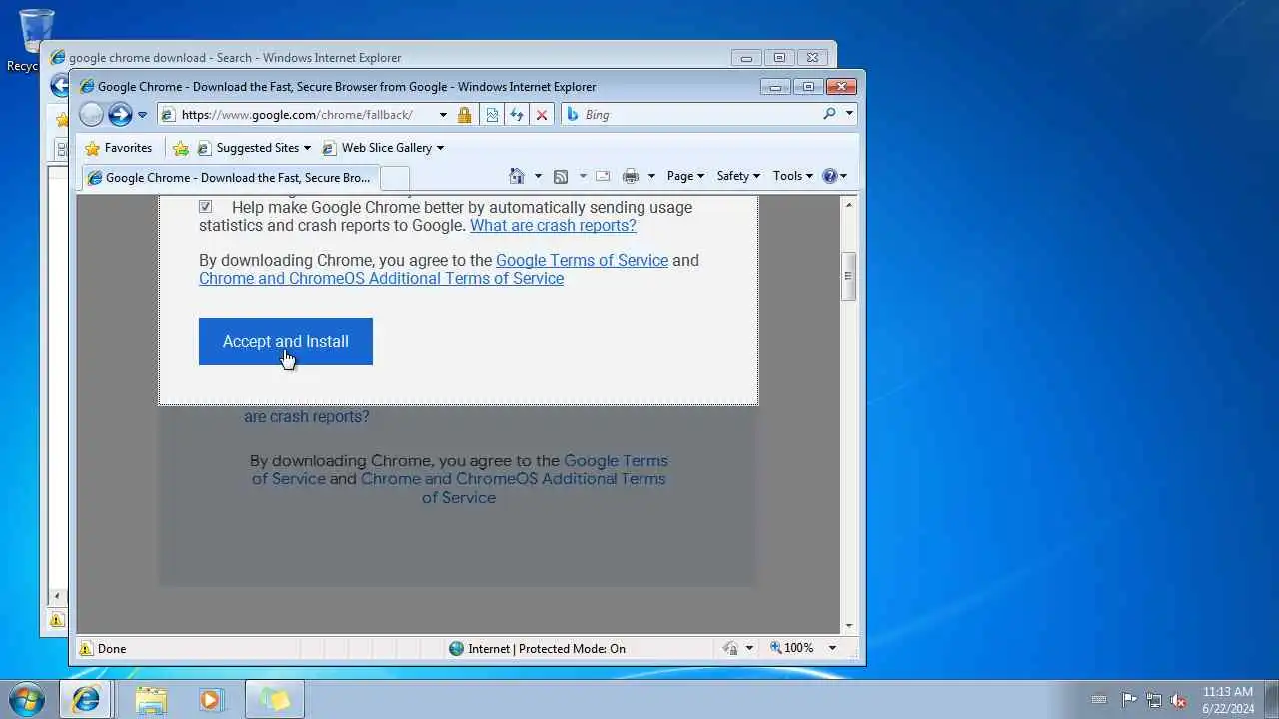
Task: Click the Forward navigation arrow button
Action: 120,114
